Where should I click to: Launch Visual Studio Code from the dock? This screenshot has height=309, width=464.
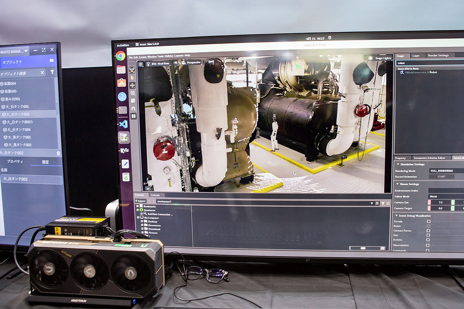123,124
